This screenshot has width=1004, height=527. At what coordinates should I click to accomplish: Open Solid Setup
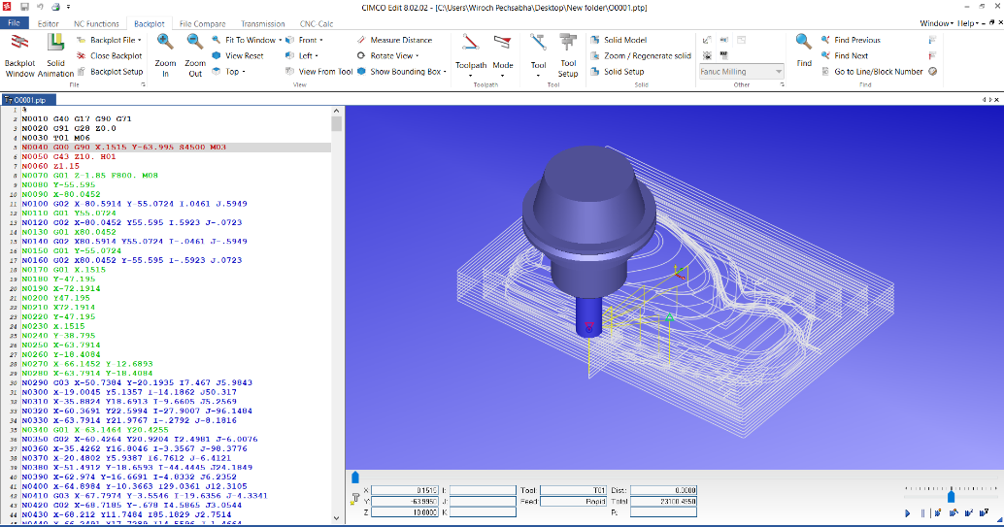(x=618, y=72)
